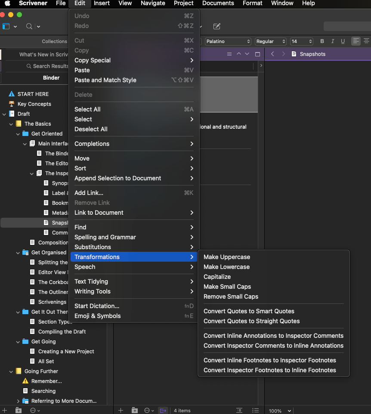Click the Draft folder icon in binder

[12, 114]
